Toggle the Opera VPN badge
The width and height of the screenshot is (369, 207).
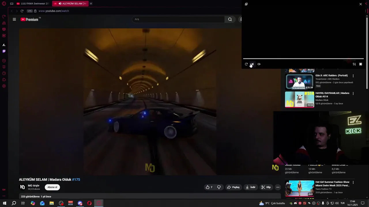(x=30, y=11)
